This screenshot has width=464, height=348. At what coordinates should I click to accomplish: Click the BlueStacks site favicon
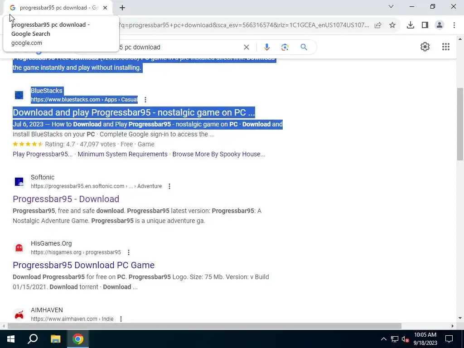pos(19,95)
